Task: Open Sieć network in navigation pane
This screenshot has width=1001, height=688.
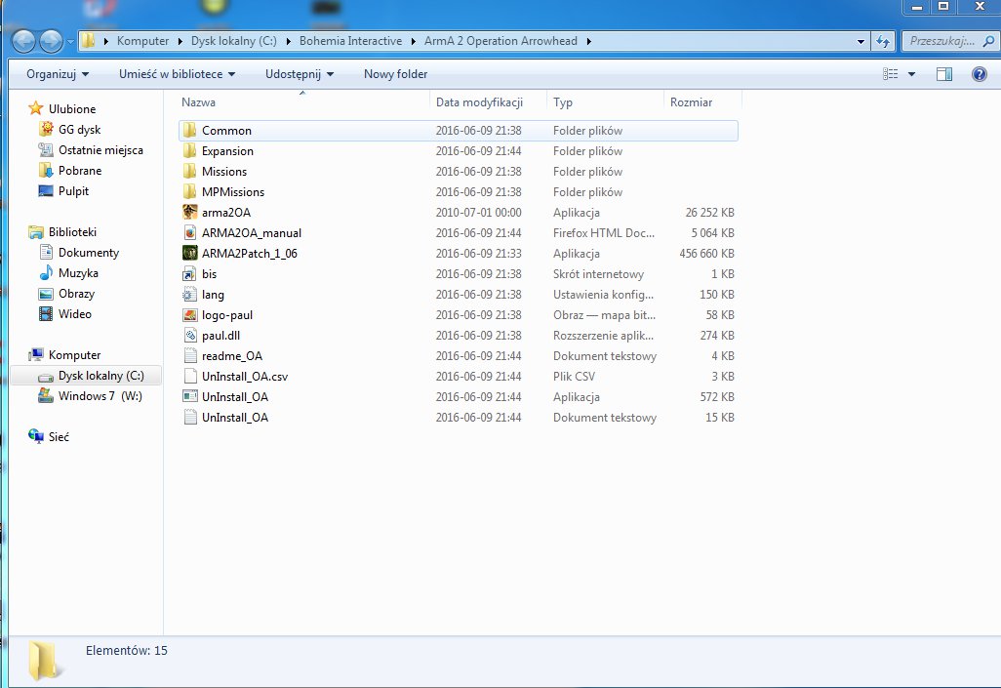Action: (59, 437)
